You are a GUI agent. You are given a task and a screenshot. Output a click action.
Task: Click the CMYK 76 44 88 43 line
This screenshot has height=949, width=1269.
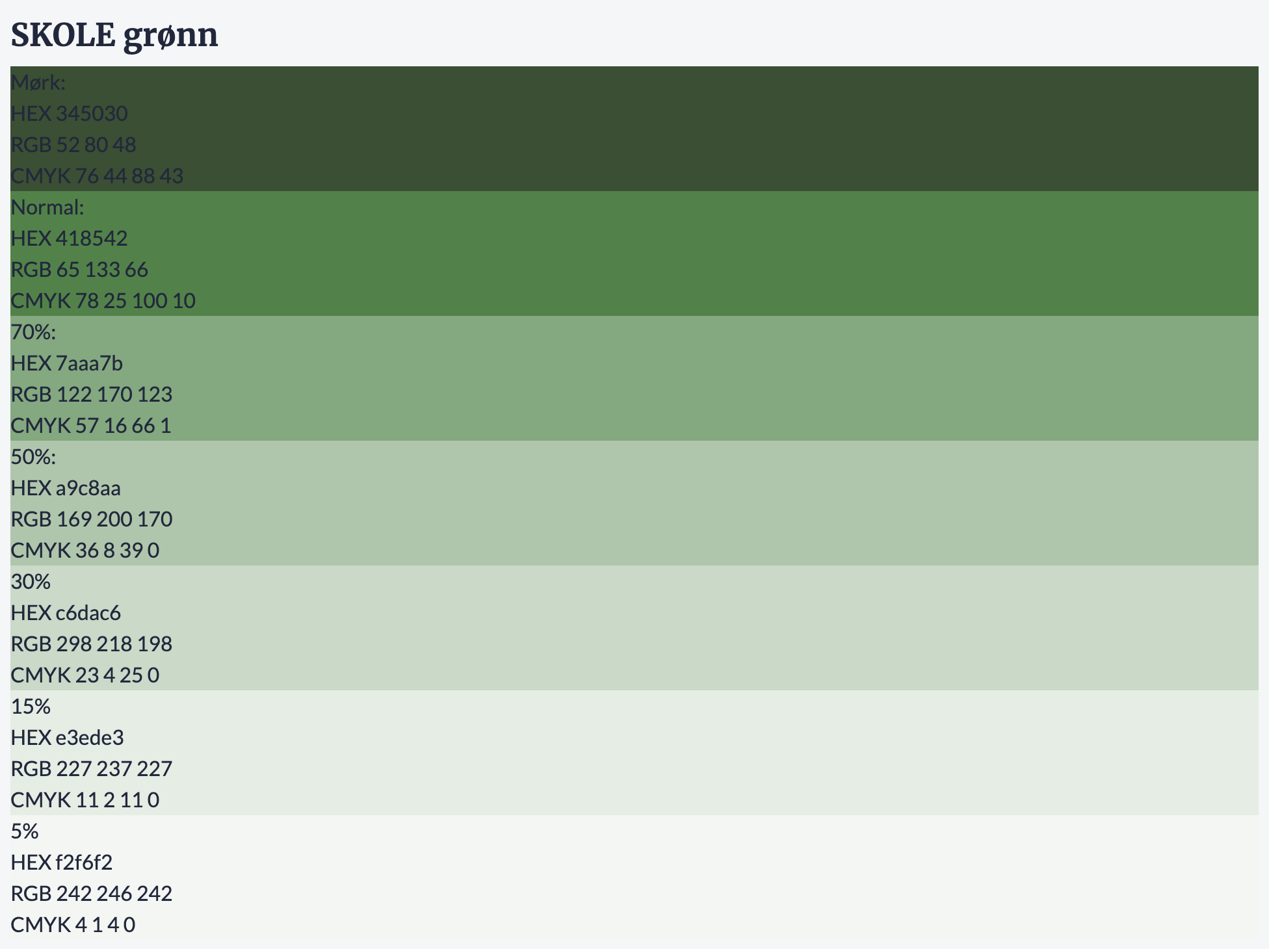click(98, 176)
